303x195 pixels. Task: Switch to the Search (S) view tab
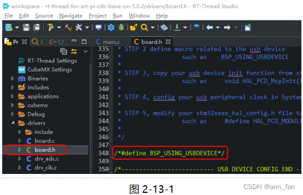pos(38,42)
